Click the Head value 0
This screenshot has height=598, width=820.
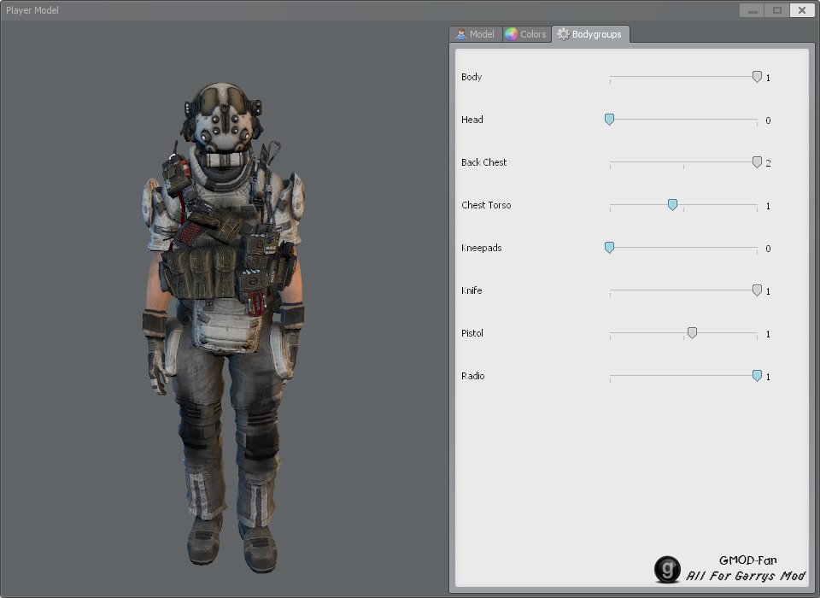(768, 120)
